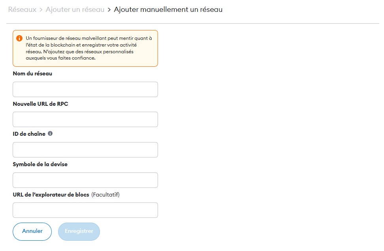Open the Ajouter un réseau breadcrumb
Image resolution: width=384 pixels, height=251 pixels.
pos(75,9)
